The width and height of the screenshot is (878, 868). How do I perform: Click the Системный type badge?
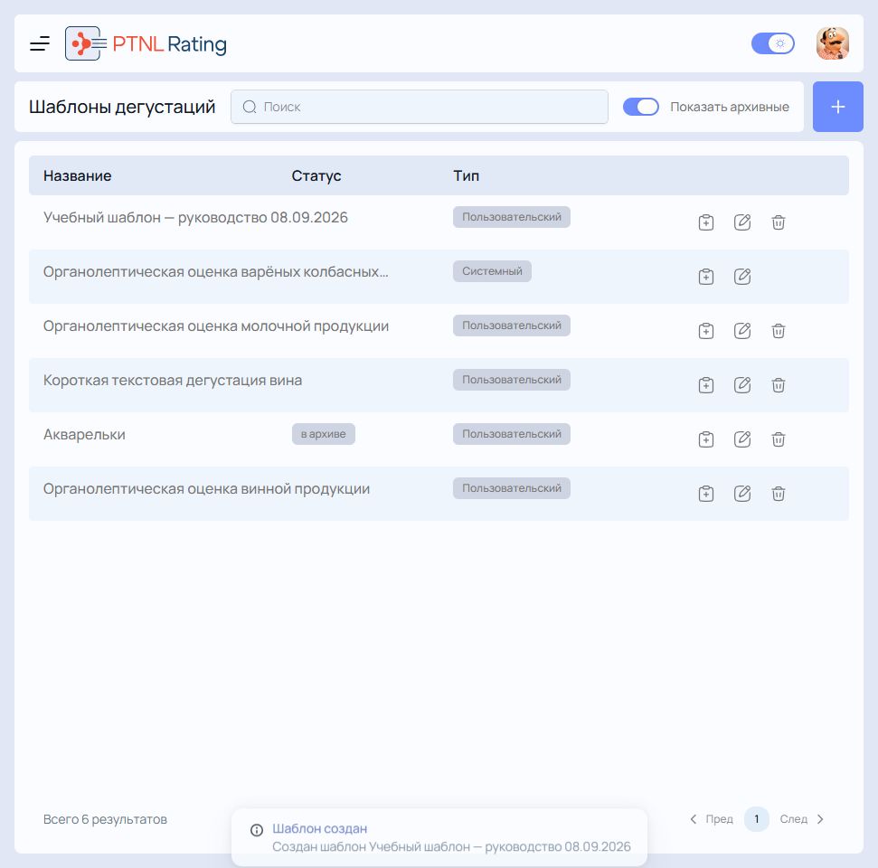(492, 271)
